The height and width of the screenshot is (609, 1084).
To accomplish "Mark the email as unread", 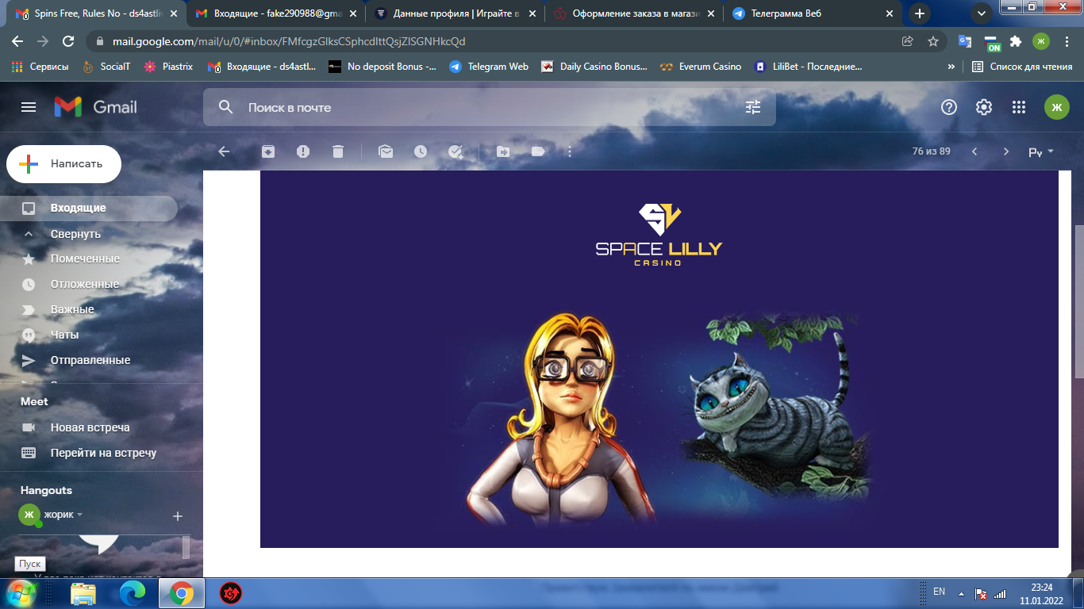I will 386,151.
